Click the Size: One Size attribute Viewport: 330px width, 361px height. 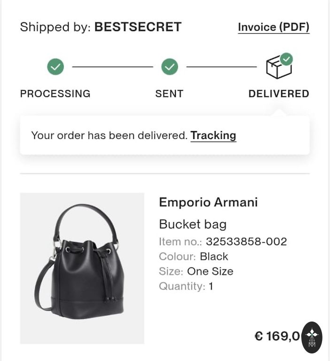click(196, 271)
